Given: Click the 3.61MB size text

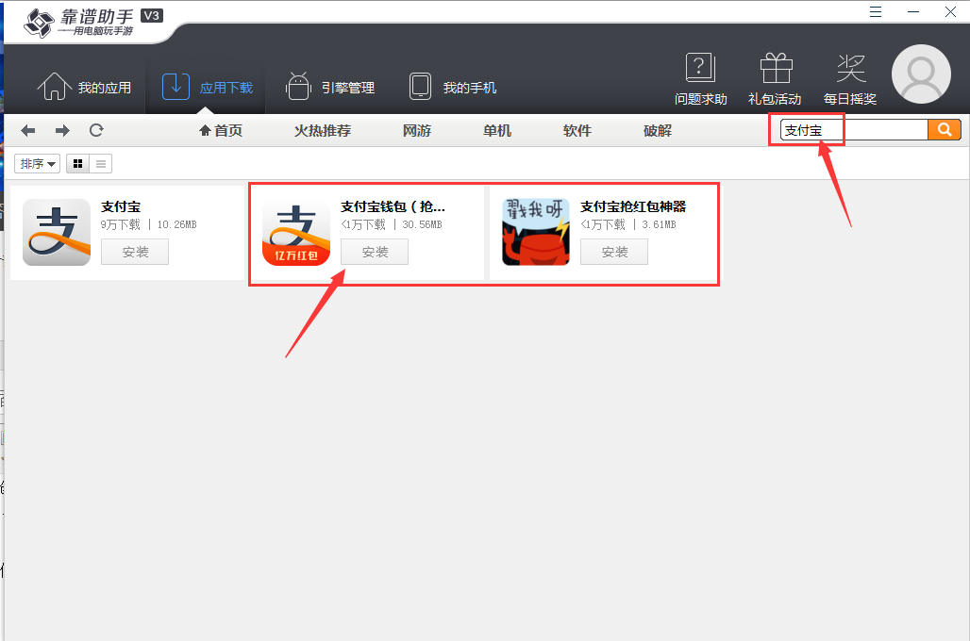Looking at the screenshot, I should 659,224.
